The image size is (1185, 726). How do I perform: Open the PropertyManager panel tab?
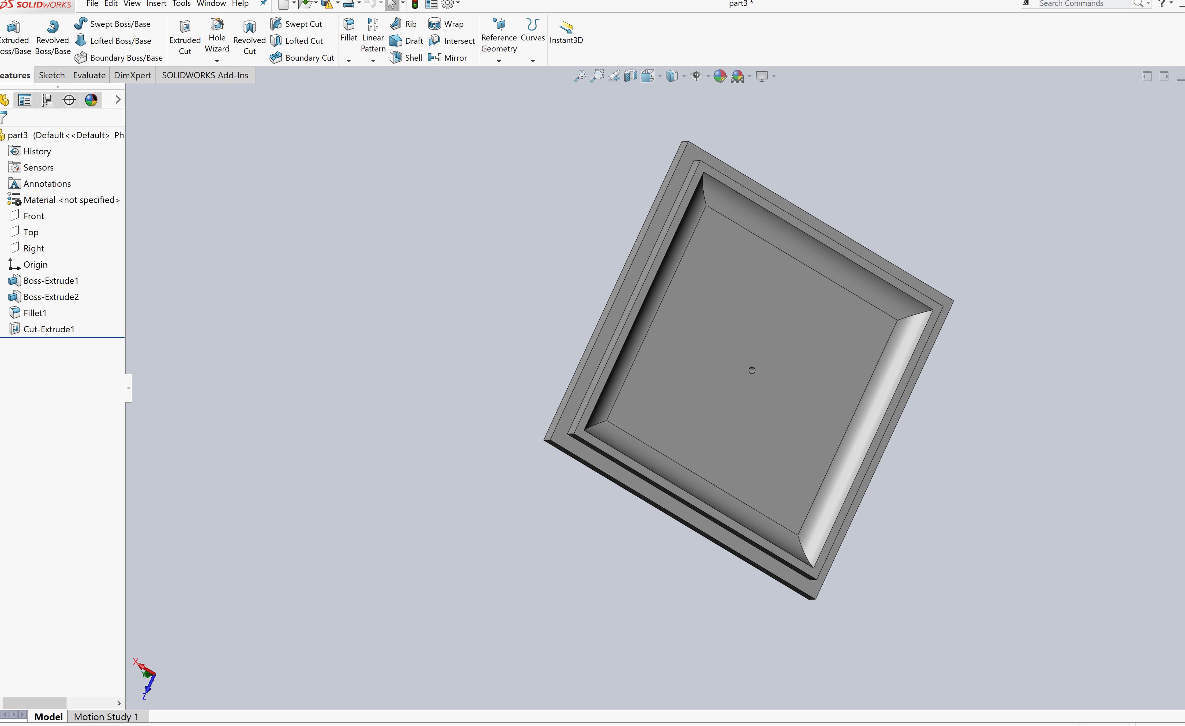25,100
